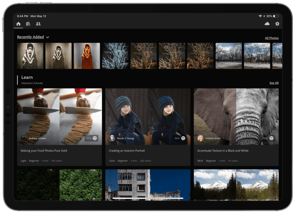Open andrew scrivani author avatar
Viewport: 296px width, 214px height.
24,138
